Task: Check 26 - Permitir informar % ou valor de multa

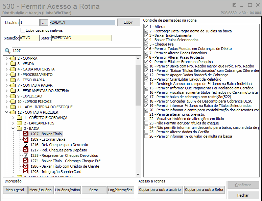Action: coord(146,136)
